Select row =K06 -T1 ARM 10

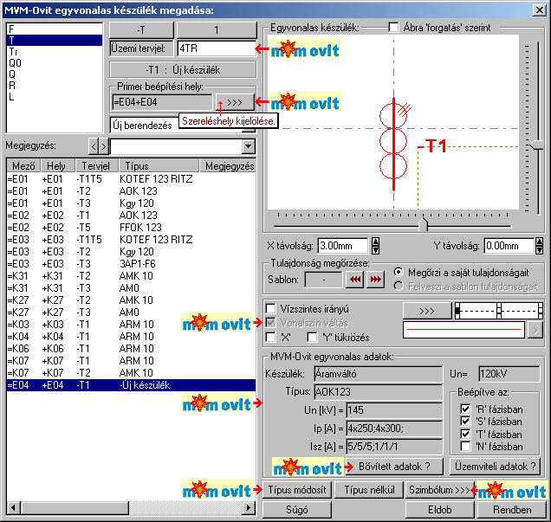tap(131, 349)
